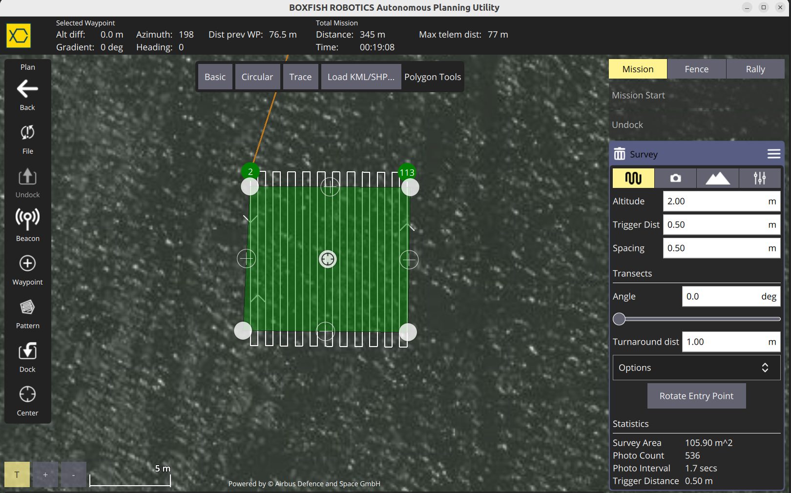
Task: Click the Rotate Entry Point button
Action: tap(696, 396)
